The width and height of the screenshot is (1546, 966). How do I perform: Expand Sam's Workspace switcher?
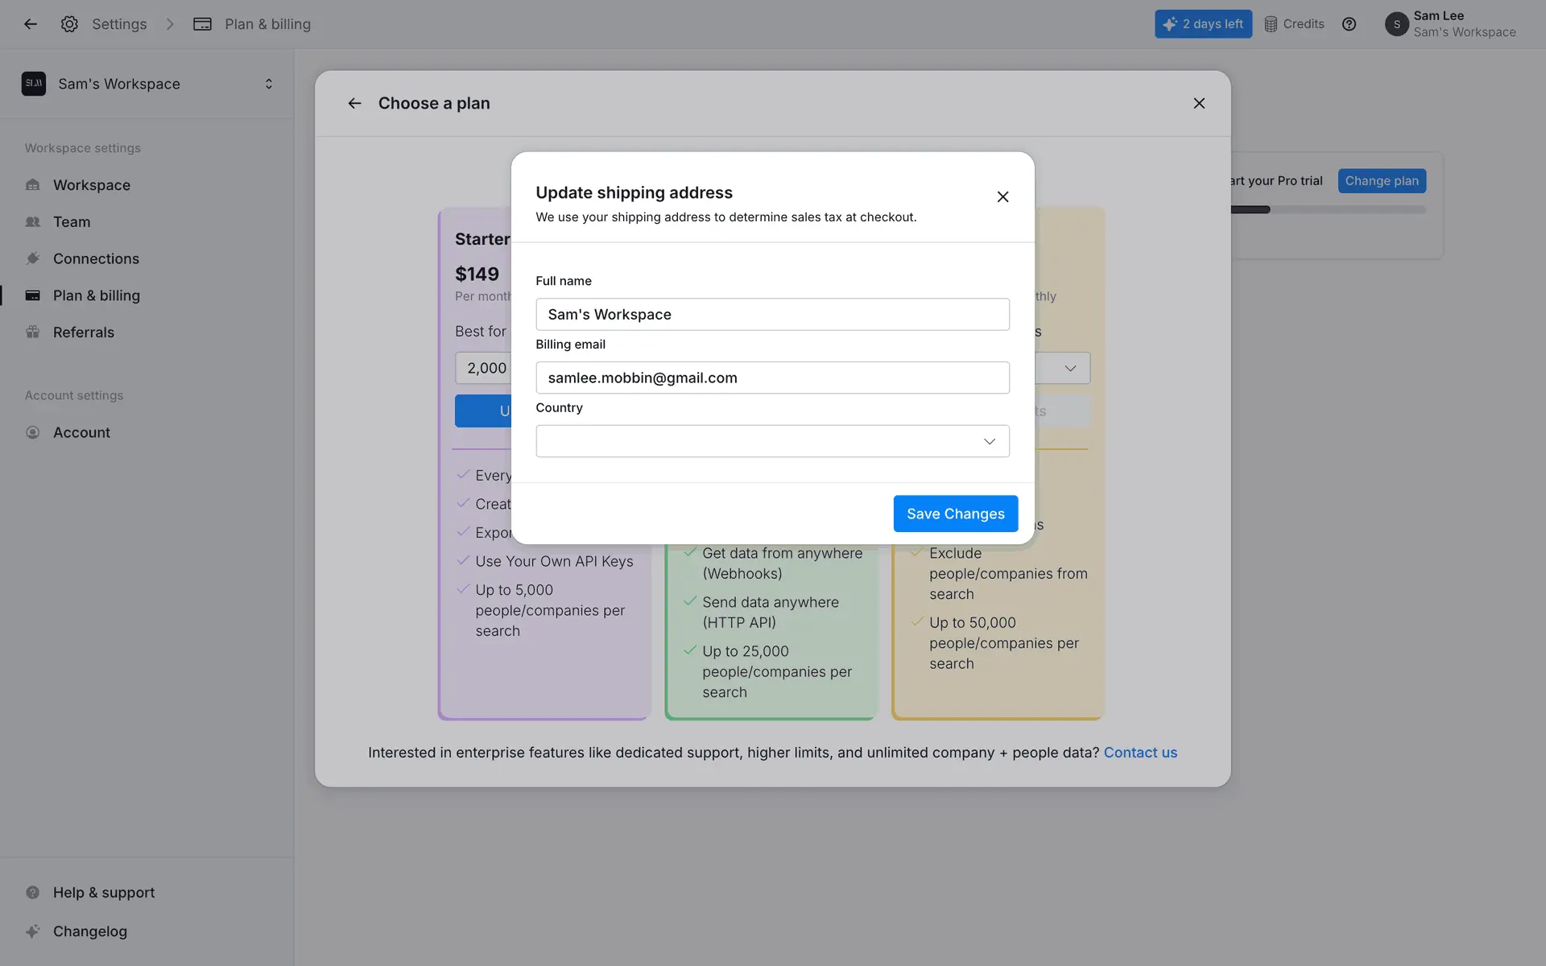pos(268,84)
